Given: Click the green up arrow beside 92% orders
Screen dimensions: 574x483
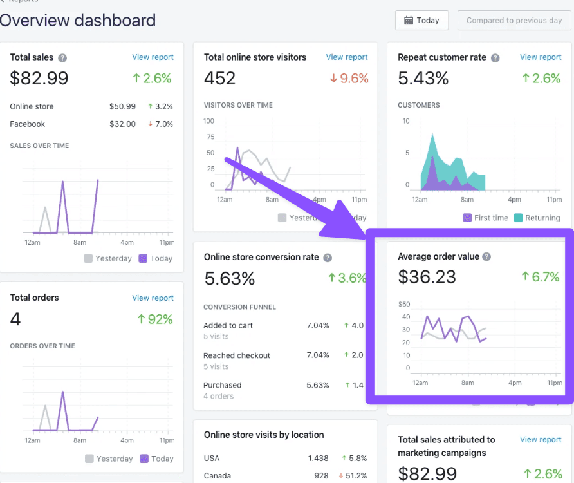Looking at the screenshot, I should click(142, 319).
